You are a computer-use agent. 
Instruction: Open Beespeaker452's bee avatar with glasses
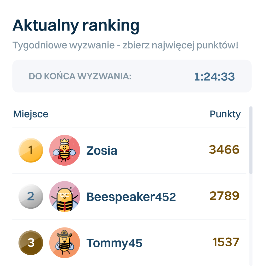click(x=65, y=196)
